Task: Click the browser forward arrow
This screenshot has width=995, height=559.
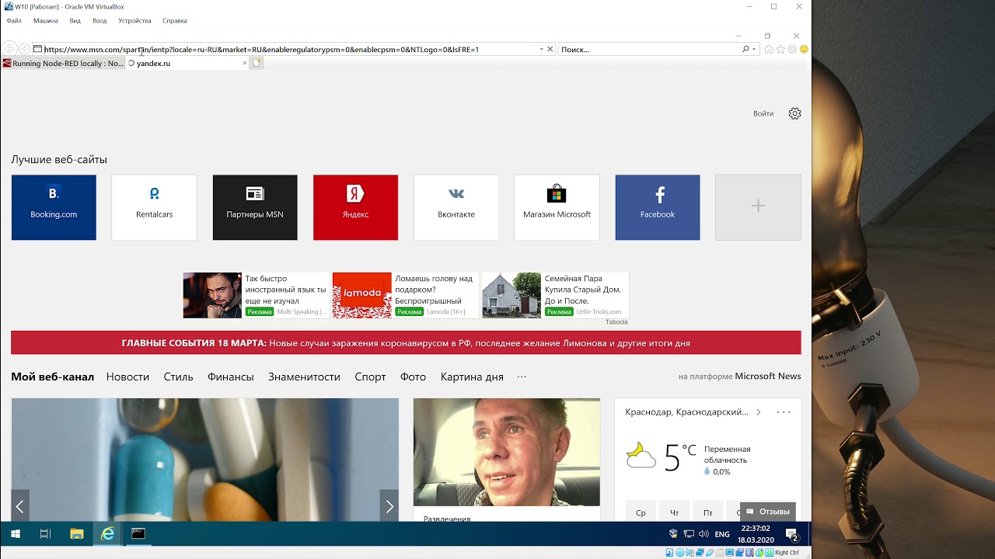Action: [24, 49]
